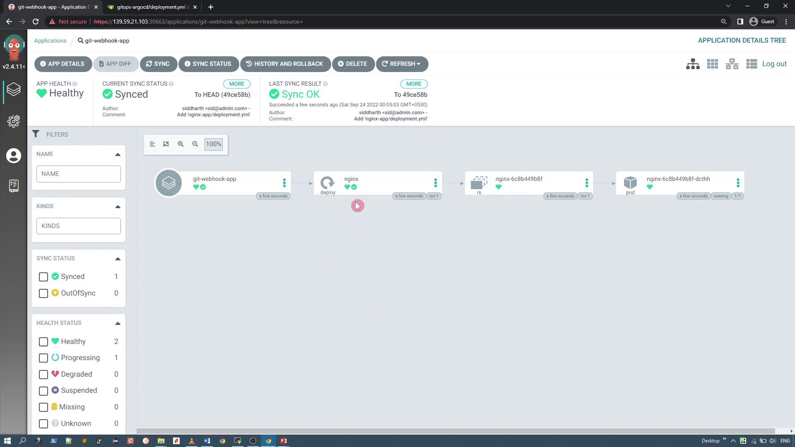This screenshot has height=447, width=795.
Task: Click the zoom out magnifier icon
Action: point(195,144)
